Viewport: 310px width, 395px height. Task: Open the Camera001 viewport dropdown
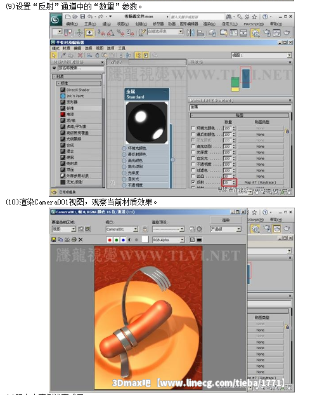point(136,229)
